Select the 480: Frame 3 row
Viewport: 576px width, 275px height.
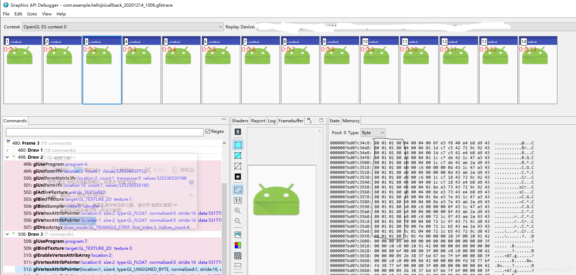pyautogui.click(x=113, y=143)
